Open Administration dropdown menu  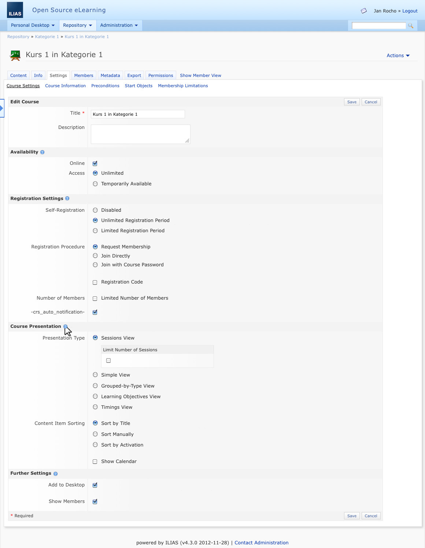[x=119, y=25]
